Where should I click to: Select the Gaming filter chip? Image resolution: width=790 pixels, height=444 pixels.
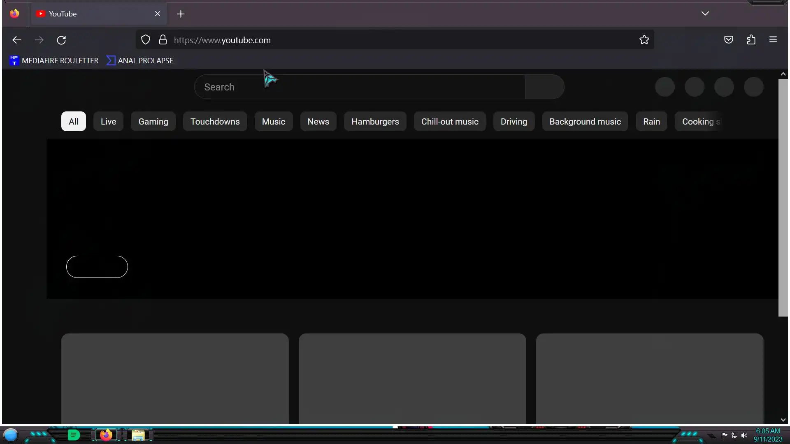[153, 122]
